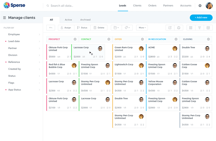Open Prospect column settings gear
The height and width of the screenshot is (141, 216).
pyautogui.click(x=75, y=39)
